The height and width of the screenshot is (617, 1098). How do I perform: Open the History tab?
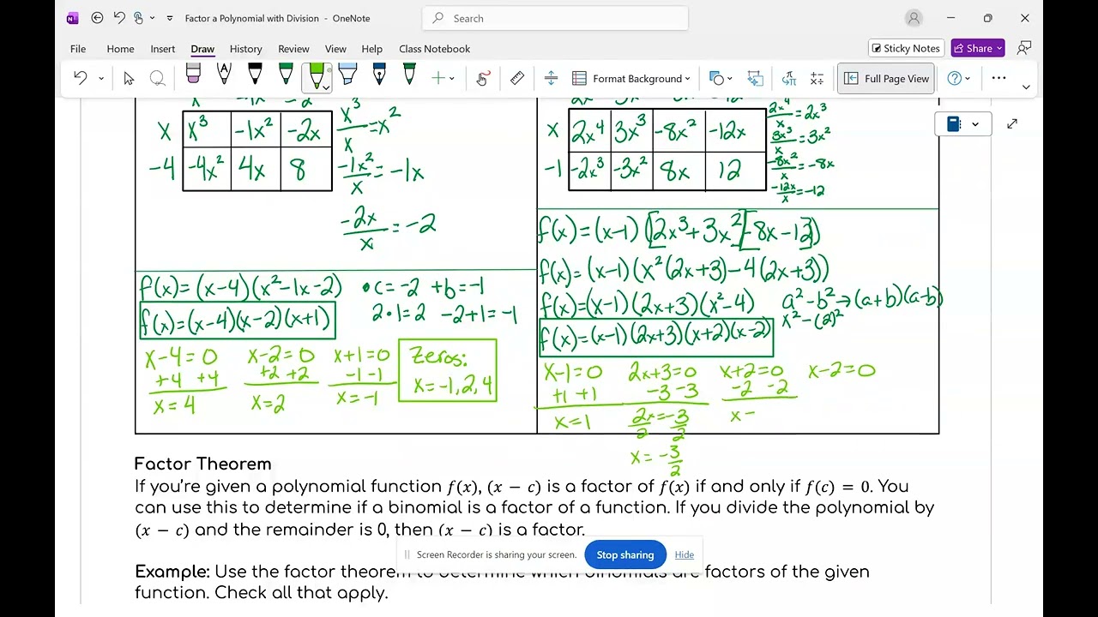[245, 49]
